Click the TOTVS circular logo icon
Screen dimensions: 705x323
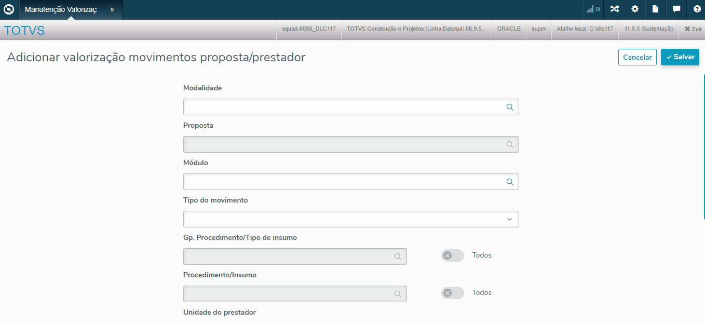[x=9, y=9]
